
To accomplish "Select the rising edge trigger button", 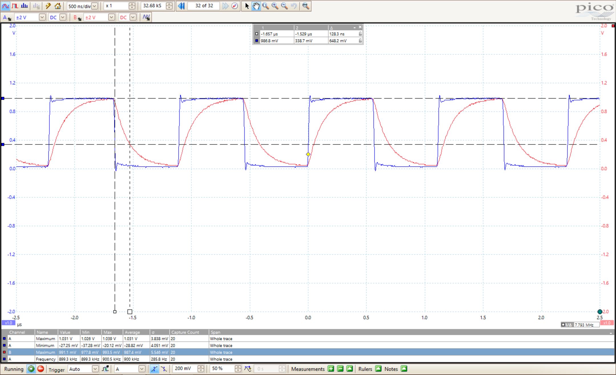I will (154, 369).
